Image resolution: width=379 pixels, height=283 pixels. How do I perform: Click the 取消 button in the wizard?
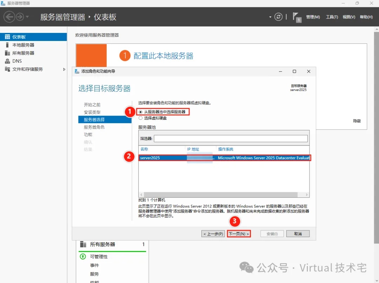point(298,234)
